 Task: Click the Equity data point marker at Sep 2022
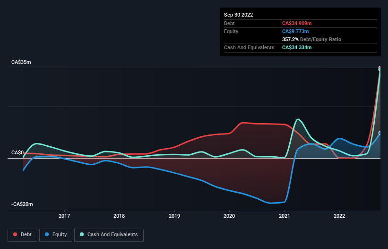click(380, 133)
